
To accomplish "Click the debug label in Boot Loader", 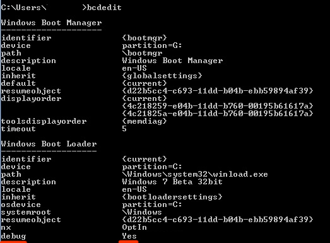I will (x=13, y=236).
